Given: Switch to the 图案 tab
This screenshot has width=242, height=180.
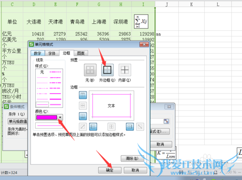Looking at the screenshot, I should click(81, 53).
